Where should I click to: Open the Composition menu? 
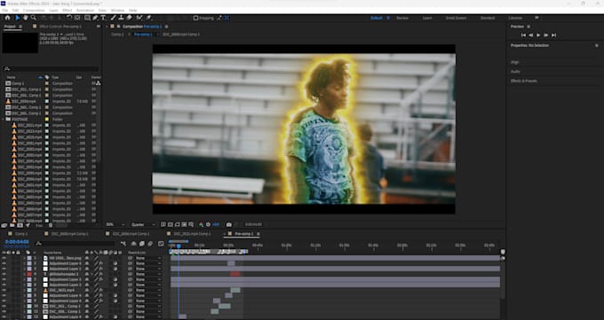[34, 11]
